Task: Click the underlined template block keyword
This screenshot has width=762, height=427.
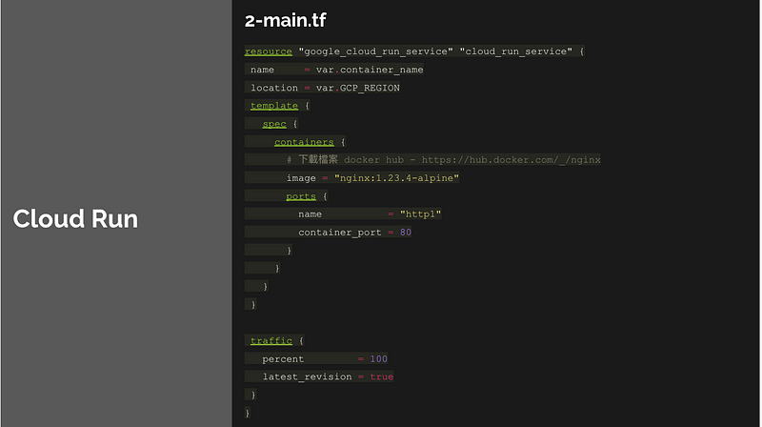Action: pos(274,106)
